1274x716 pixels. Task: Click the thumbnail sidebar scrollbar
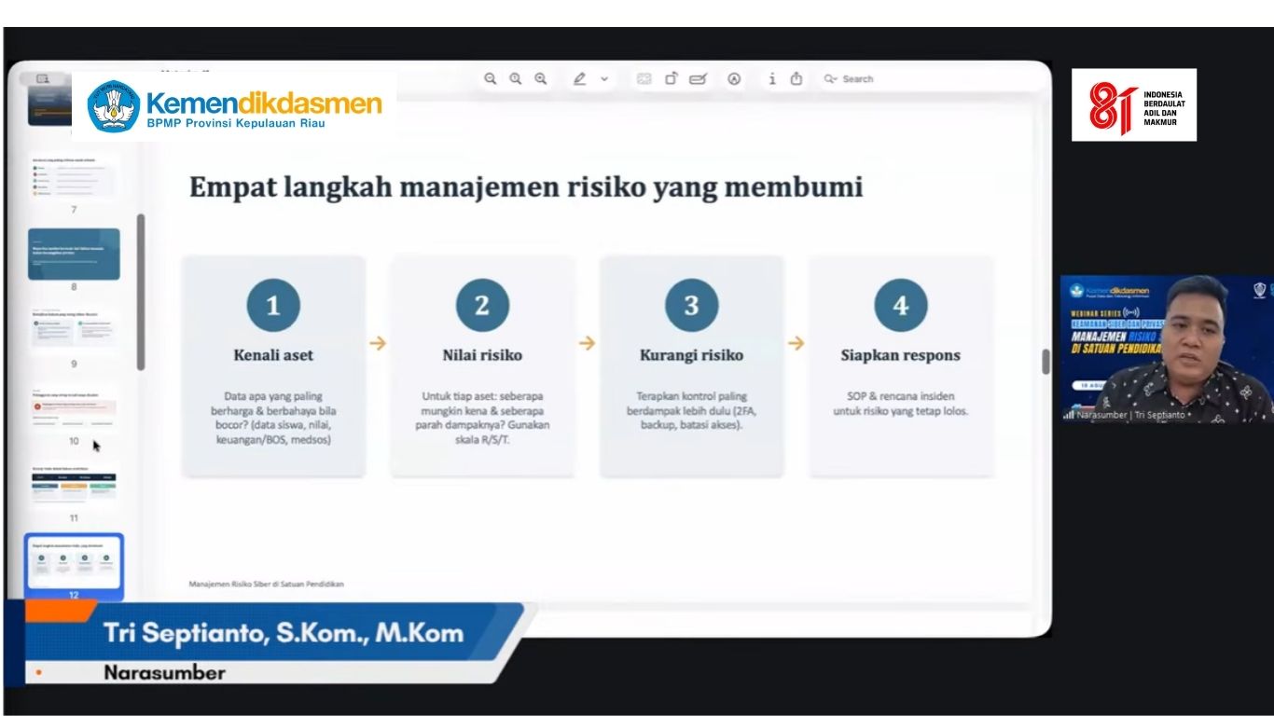[x=141, y=292]
